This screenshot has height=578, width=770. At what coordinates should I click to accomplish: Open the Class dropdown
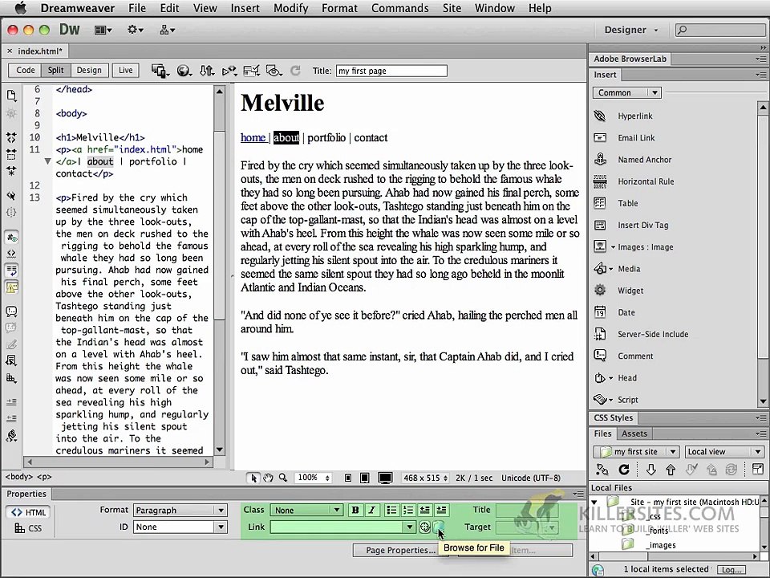pyautogui.click(x=306, y=511)
